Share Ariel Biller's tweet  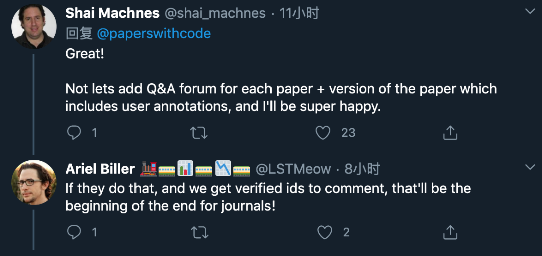pos(450,232)
